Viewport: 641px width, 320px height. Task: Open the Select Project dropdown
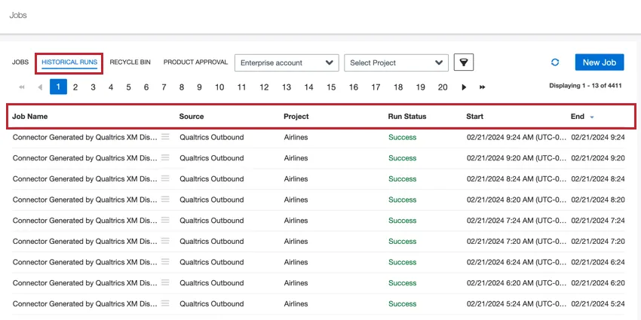point(396,62)
